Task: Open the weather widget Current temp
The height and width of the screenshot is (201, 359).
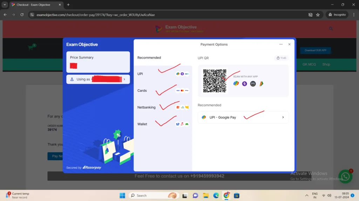Action: click(18, 195)
